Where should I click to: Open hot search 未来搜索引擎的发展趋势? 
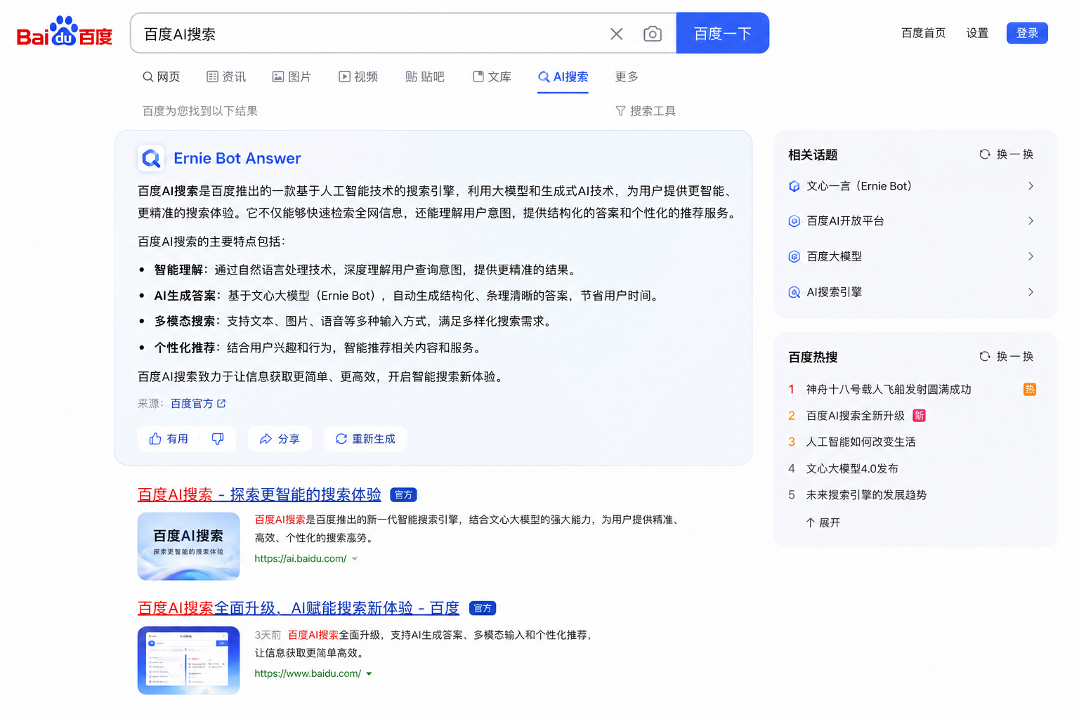pos(866,495)
